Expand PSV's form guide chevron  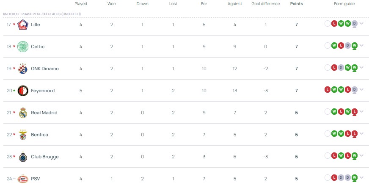coord(361,178)
